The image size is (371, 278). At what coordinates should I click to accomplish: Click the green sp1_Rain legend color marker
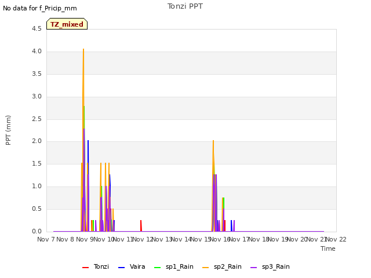(157, 268)
